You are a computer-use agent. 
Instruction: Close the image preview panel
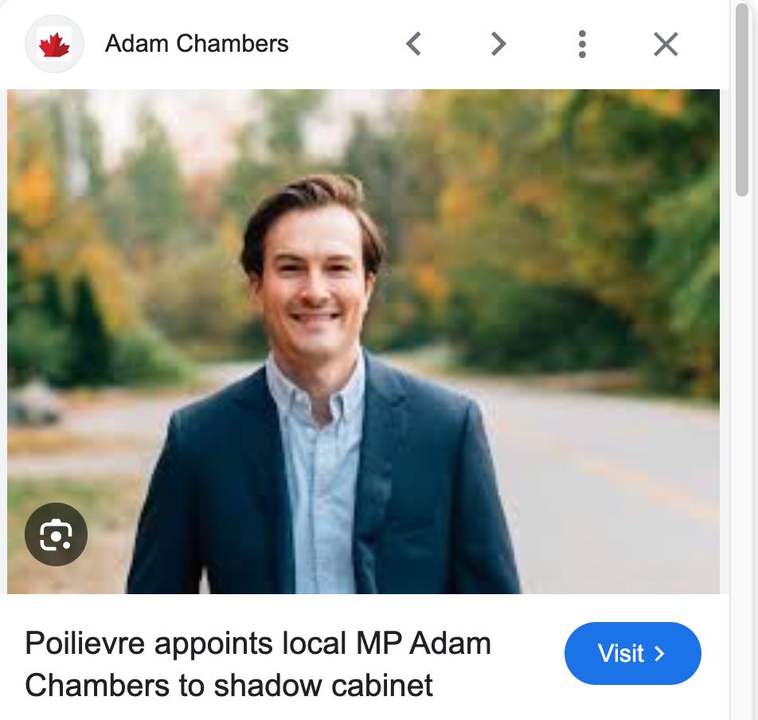pos(666,44)
